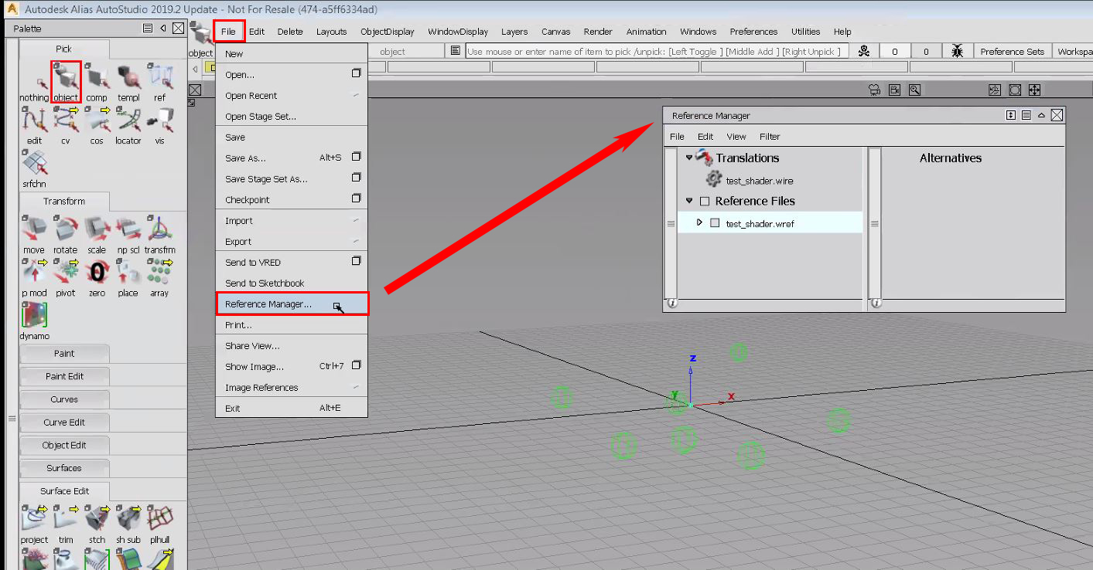Image resolution: width=1093 pixels, height=570 pixels.
Task: Select the pick cv tool
Action: pos(66,125)
